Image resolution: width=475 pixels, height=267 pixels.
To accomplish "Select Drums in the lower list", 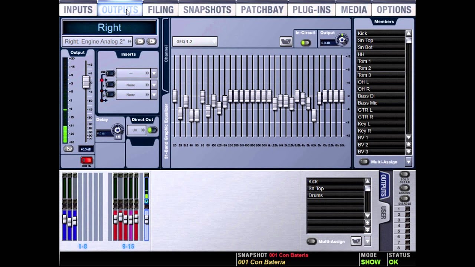I will point(335,195).
